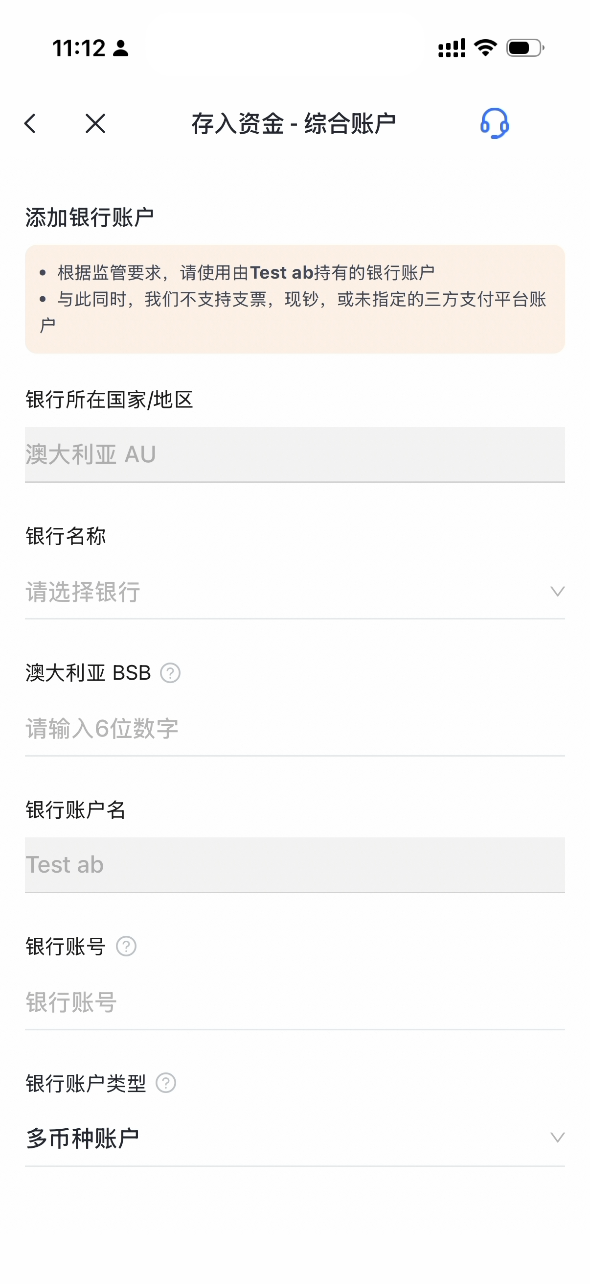Image resolution: width=590 pixels, height=1284 pixels.
Task: Tap the battery status icon
Action: 525,48
